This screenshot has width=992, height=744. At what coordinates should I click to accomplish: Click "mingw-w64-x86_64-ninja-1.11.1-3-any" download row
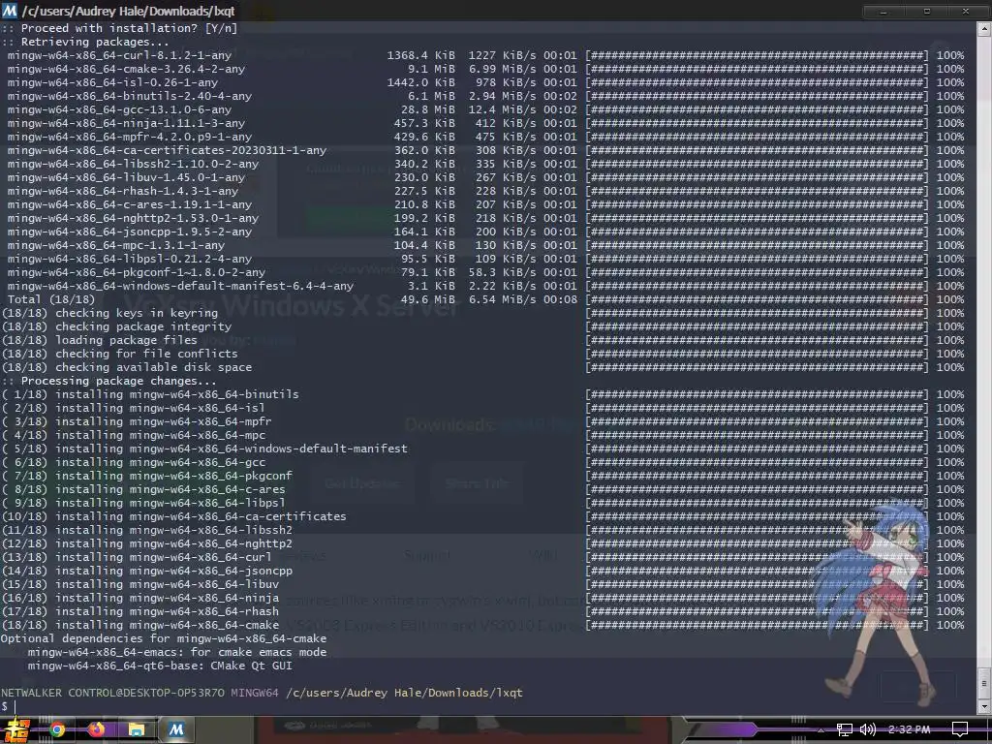[485, 123]
